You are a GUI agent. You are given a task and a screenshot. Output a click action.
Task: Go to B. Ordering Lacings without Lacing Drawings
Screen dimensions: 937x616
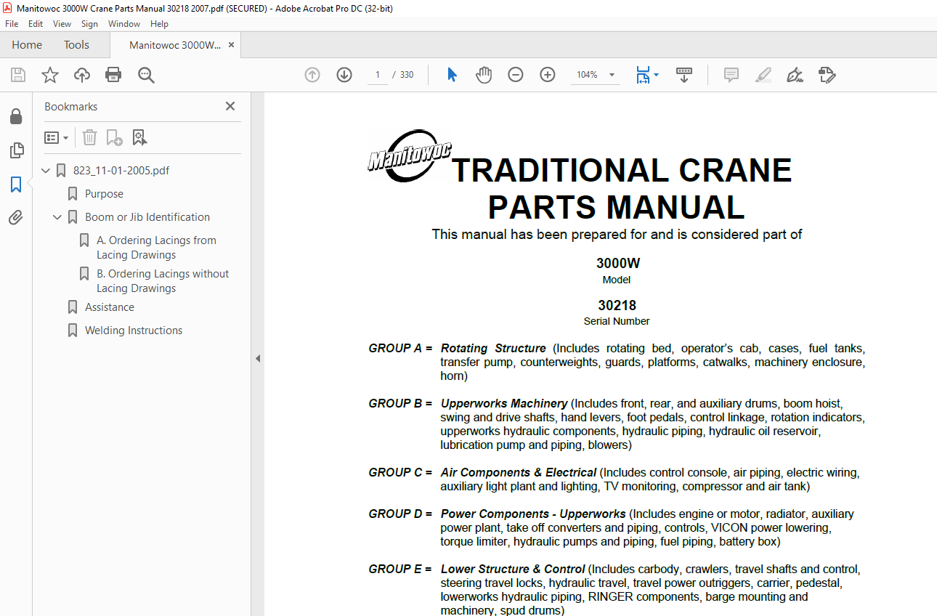click(x=163, y=281)
